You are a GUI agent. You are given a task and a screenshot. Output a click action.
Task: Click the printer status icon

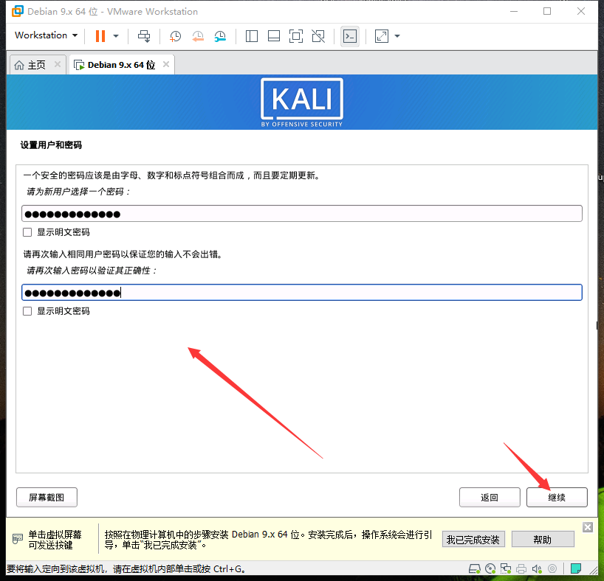click(521, 568)
